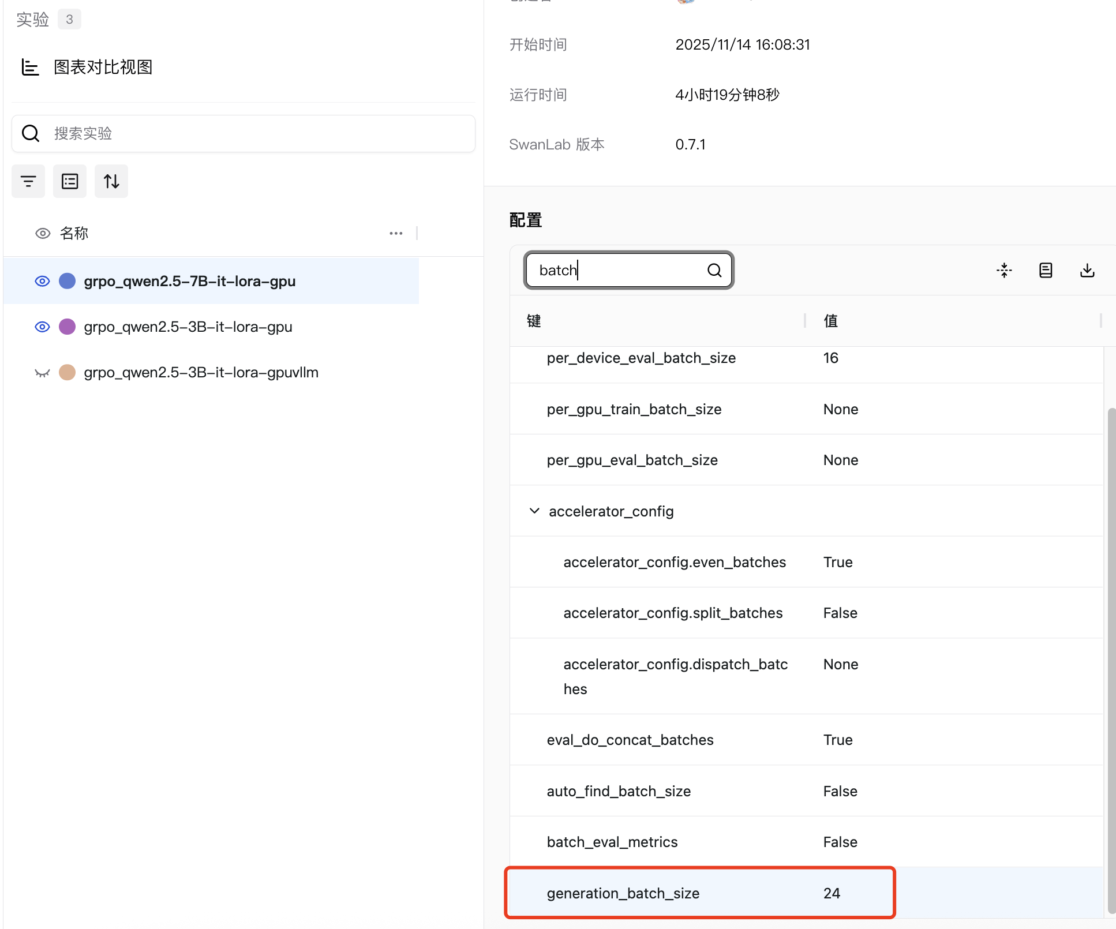The width and height of the screenshot is (1116, 929).
Task: Open the name column more-options menu
Action: click(x=396, y=233)
